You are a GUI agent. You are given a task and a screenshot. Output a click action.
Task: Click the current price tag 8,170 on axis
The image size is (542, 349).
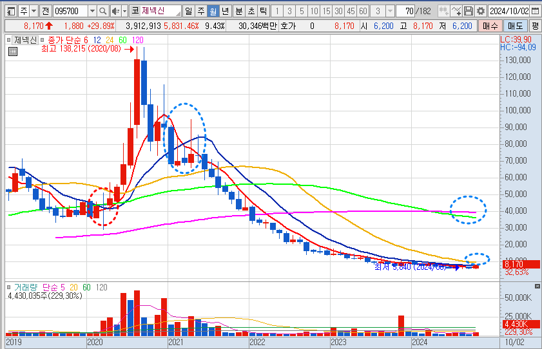521,265
